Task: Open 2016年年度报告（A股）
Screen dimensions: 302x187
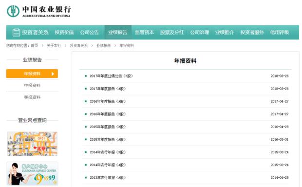Action: [108, 101]
